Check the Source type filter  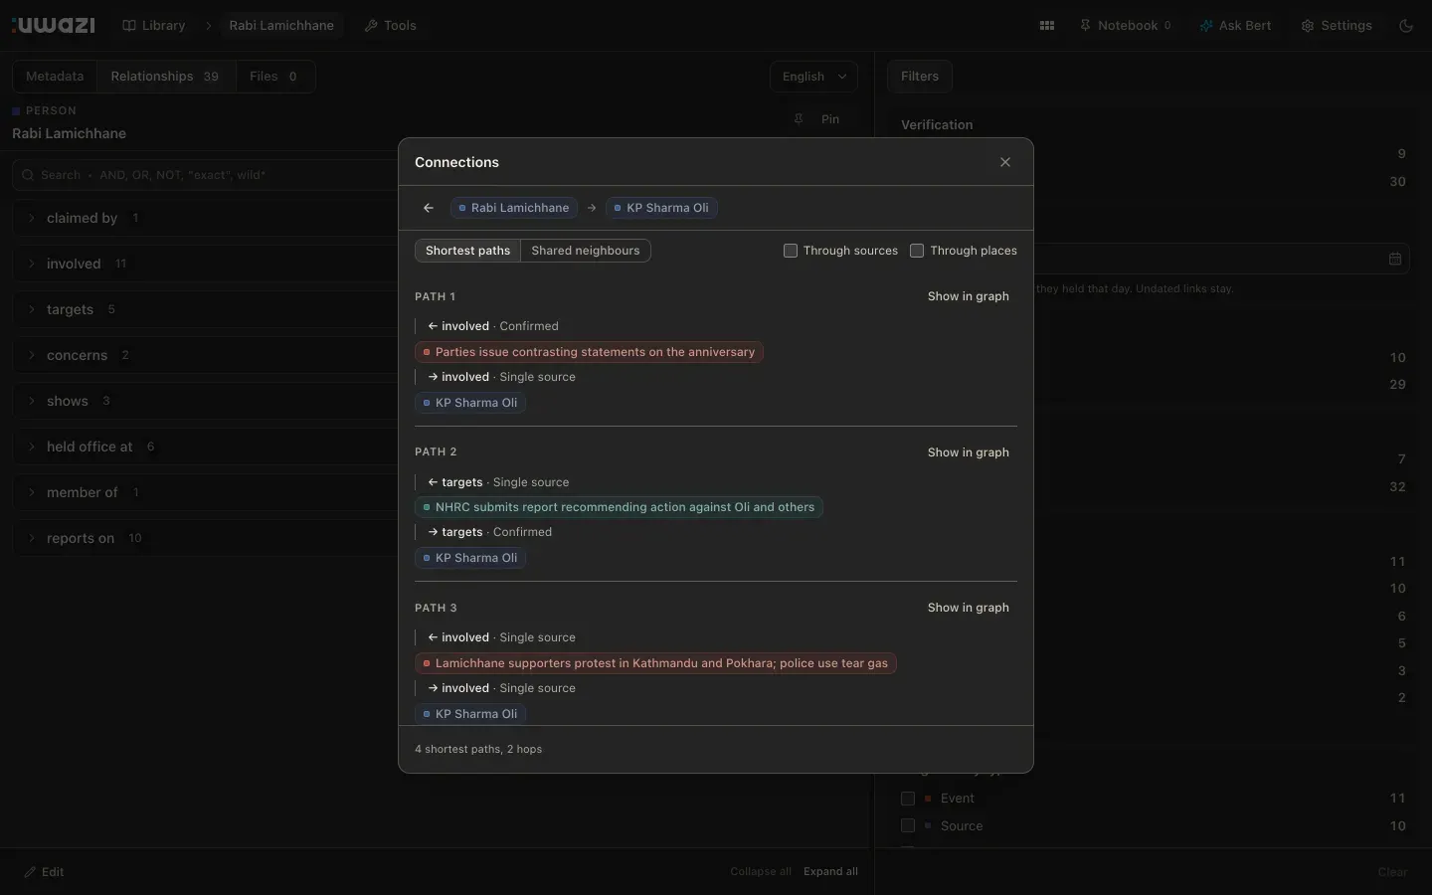(908, 826)
